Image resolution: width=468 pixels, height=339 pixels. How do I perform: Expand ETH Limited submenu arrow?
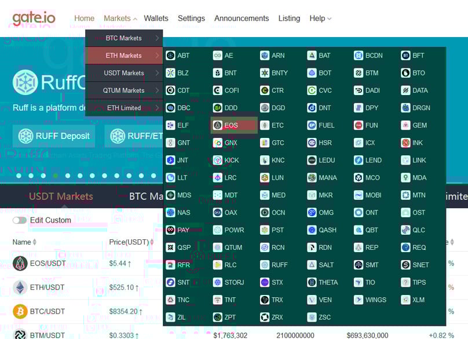click(157, 108)
